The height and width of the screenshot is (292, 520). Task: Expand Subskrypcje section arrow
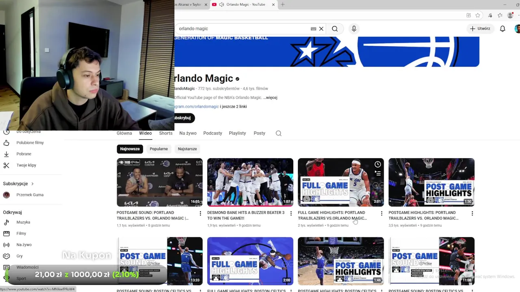[x=32, y=184]
